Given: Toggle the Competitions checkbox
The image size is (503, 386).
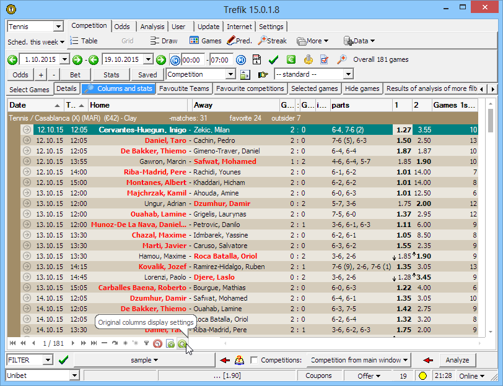Looking at the screenshot, I should click(254, 360).
